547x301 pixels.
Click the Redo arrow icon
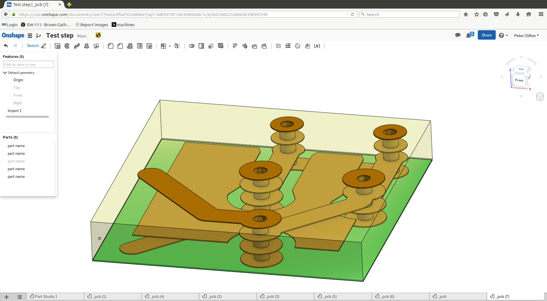click(15, 46)
